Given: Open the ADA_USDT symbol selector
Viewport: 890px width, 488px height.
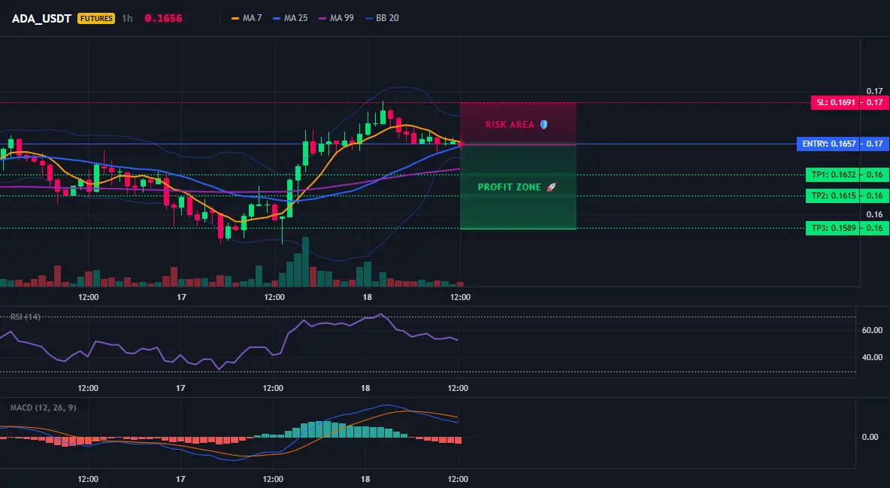Looking at the screenshot, I should tap(41, 18).
